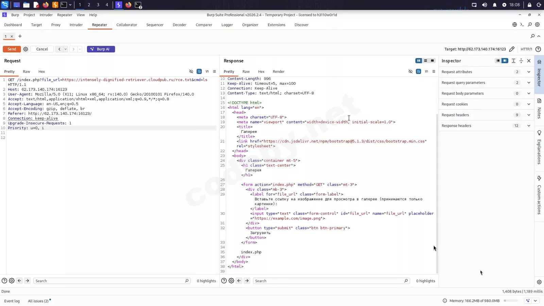Click the HTTP/1 protocol selector
This screenshot has width=544, height=306.
pos(526,49)
